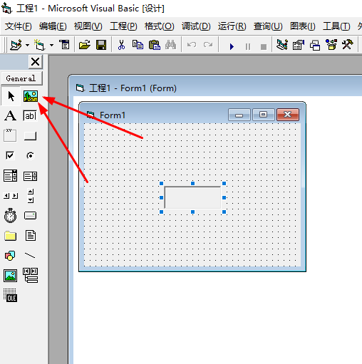
Task: Select the DriveListBox control tool
Action: pyautogui.click(x=30, y=216)
